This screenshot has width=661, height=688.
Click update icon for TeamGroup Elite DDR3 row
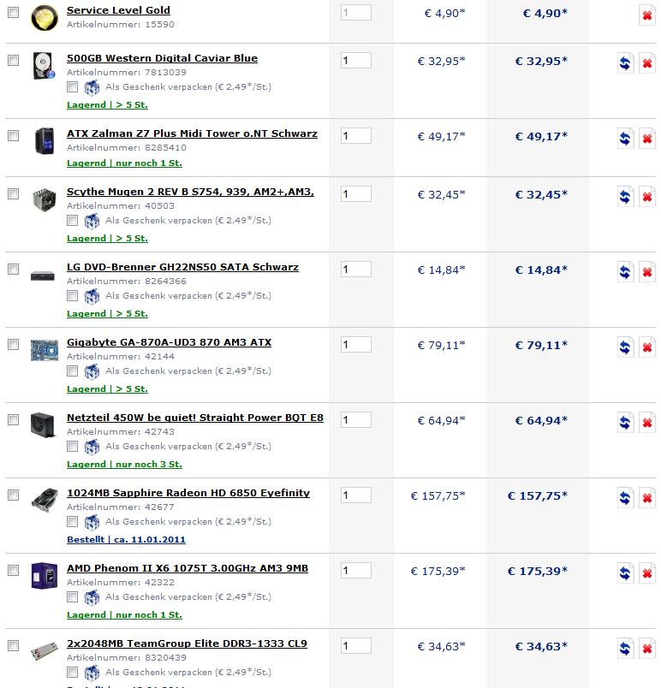624,649
